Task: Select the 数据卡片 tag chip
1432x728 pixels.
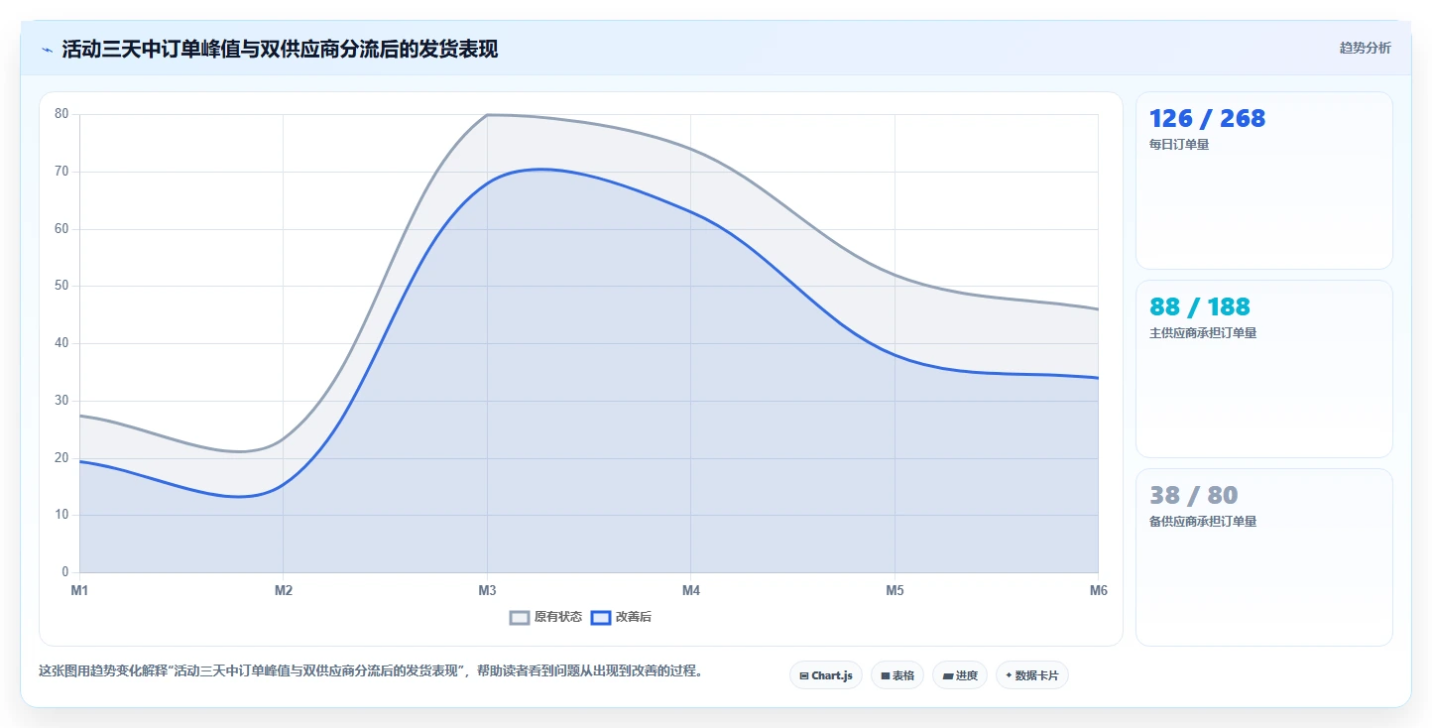Action: point(1032,675)
